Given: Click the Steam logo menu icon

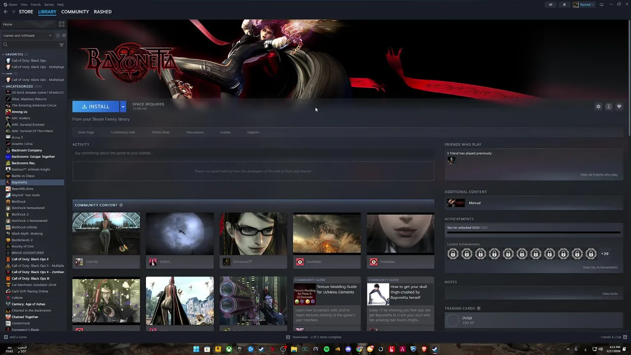Looking at the screenshot, I should [5, 4].
